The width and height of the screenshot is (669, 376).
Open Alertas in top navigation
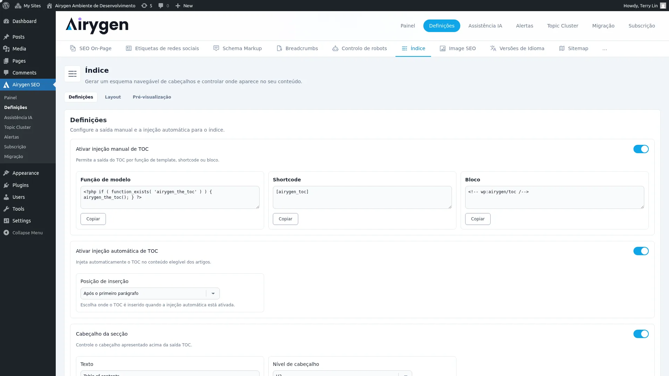pyautogui.click(x=524, y=26)
